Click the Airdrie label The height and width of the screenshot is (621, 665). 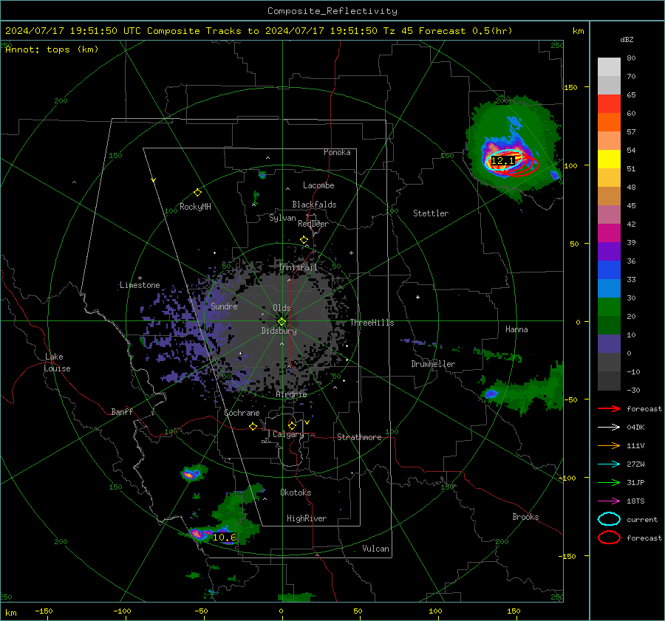click(x=291, y=394)
